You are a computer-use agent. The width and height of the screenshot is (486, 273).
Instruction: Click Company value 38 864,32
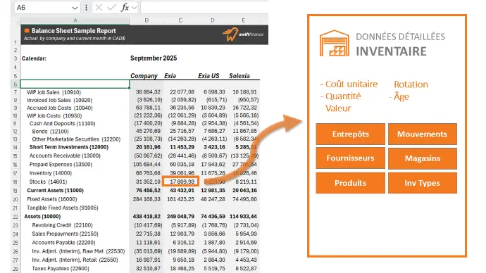(148, 92)
